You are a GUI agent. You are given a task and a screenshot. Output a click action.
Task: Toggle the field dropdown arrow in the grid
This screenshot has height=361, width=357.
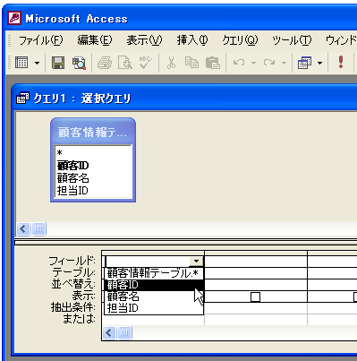coord(196,262)
